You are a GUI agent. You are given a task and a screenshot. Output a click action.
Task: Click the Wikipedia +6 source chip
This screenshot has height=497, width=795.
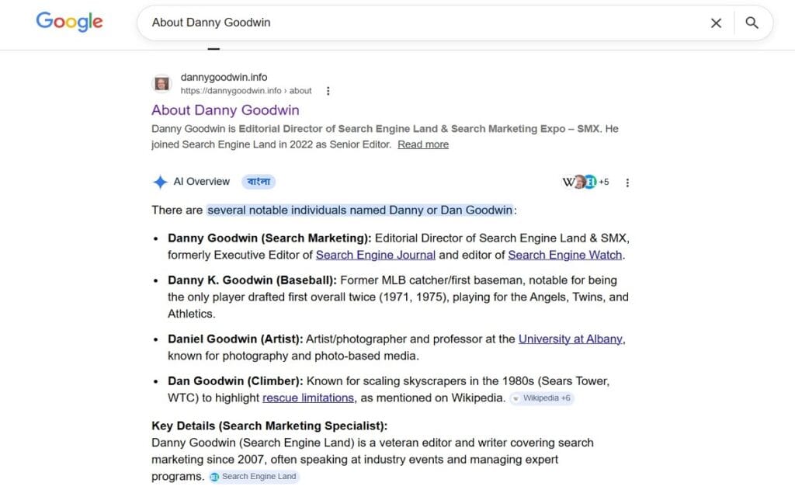(x=541, y=398)
